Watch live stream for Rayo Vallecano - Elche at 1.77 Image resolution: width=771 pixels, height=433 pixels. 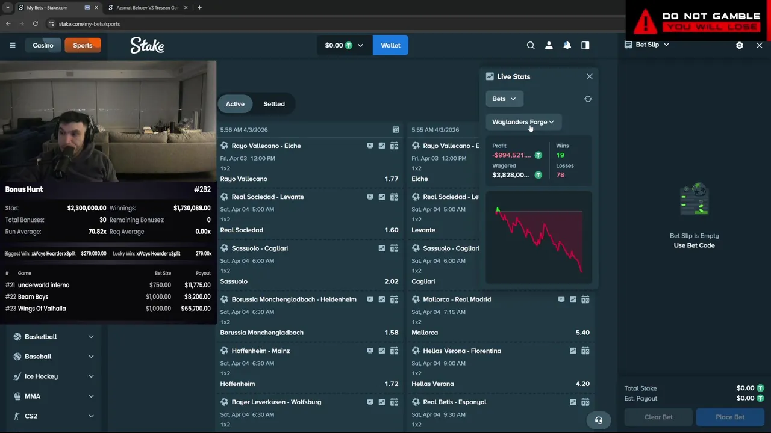370,146
